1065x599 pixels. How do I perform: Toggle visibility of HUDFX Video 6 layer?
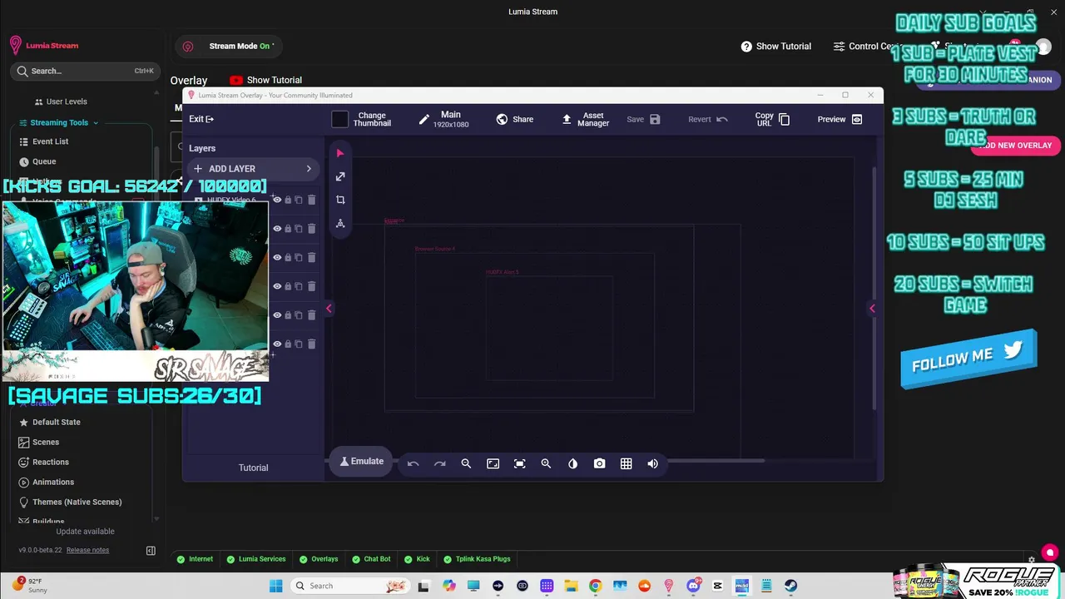[277, 200]
